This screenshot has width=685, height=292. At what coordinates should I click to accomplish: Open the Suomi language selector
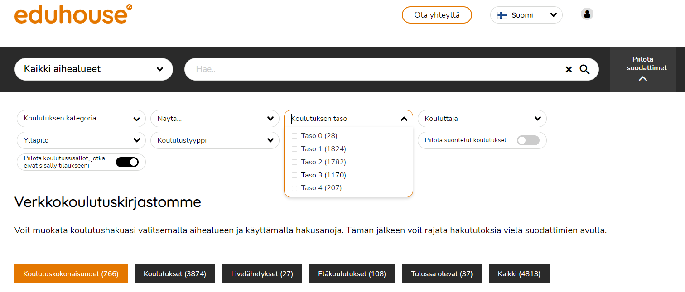coord(526,15)
